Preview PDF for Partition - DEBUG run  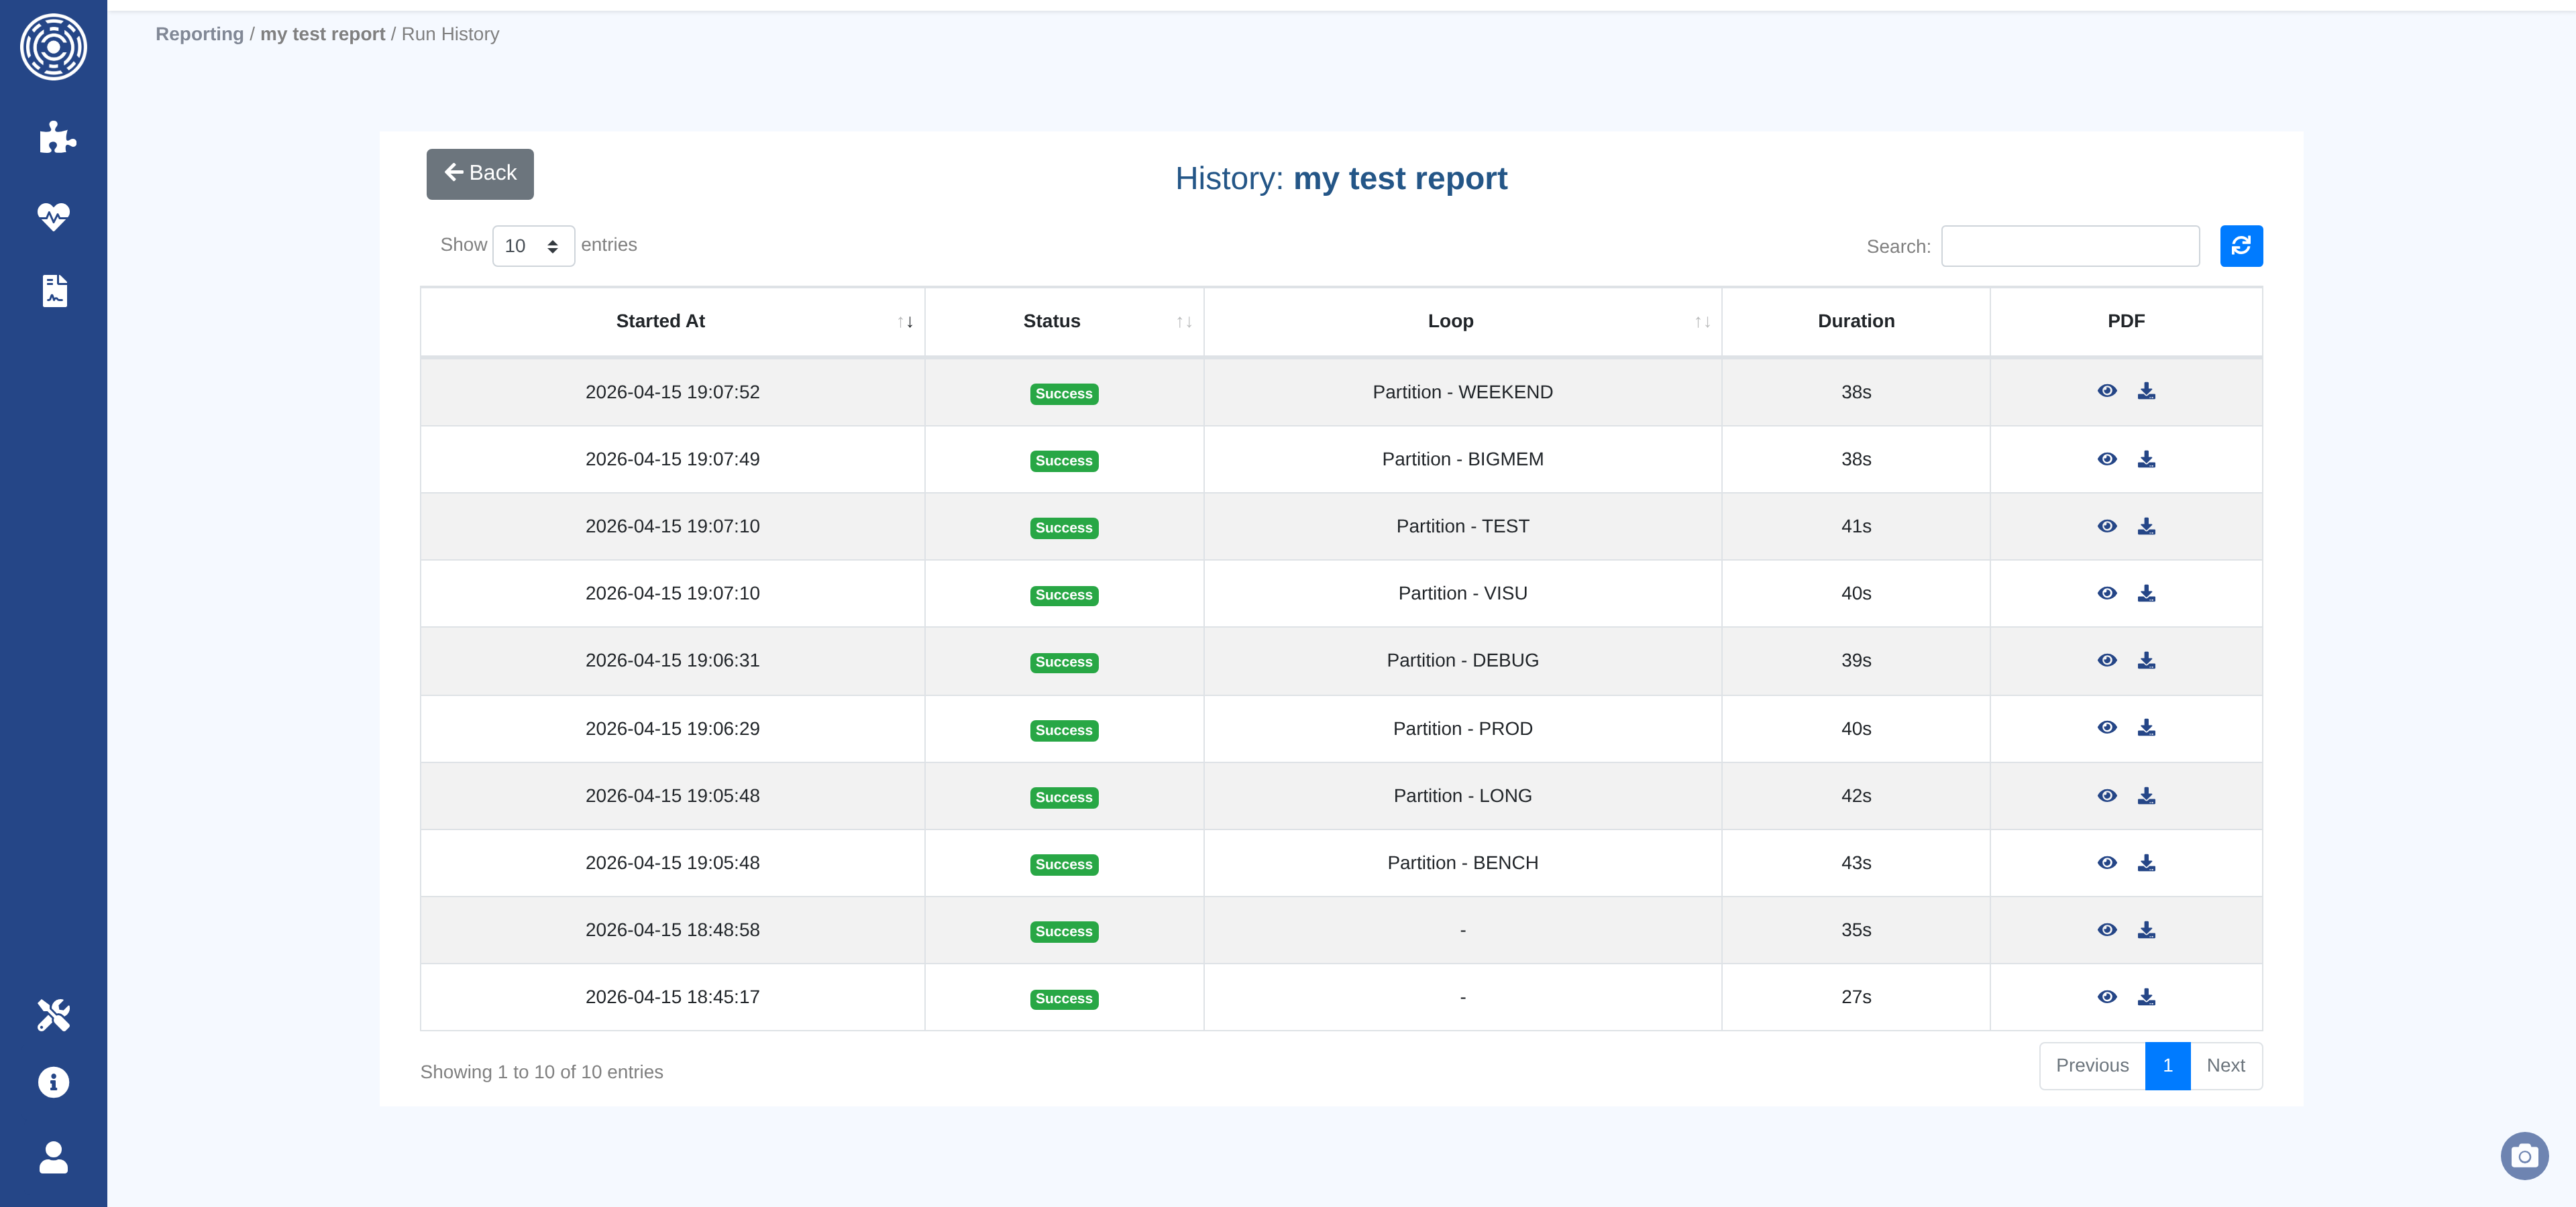2106,660
